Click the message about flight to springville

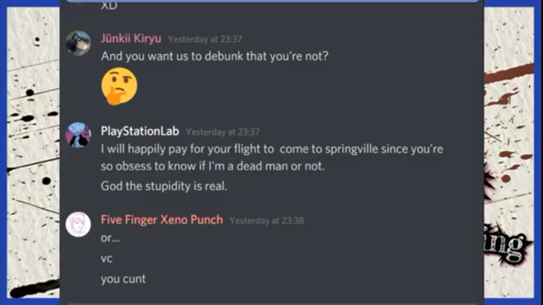pyautogui.click(x=272, y=158)
